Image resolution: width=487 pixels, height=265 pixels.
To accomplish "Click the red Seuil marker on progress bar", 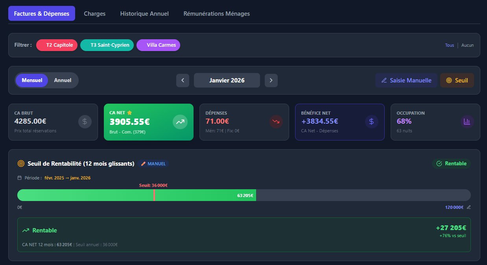I will coord(154,195).
